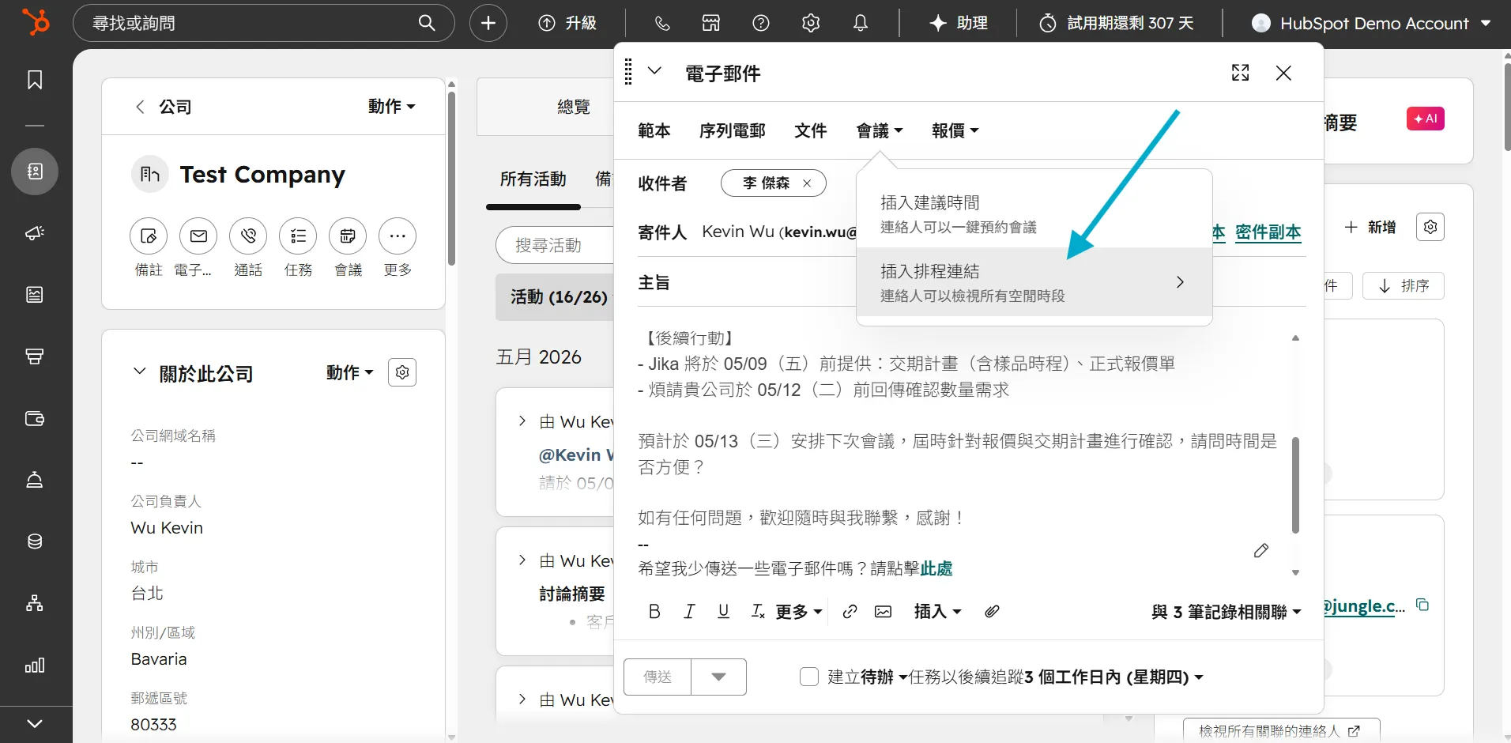Screen dimensions: 1511x743
Task: Clear text formatting in email editor
Action: [757, 611]
